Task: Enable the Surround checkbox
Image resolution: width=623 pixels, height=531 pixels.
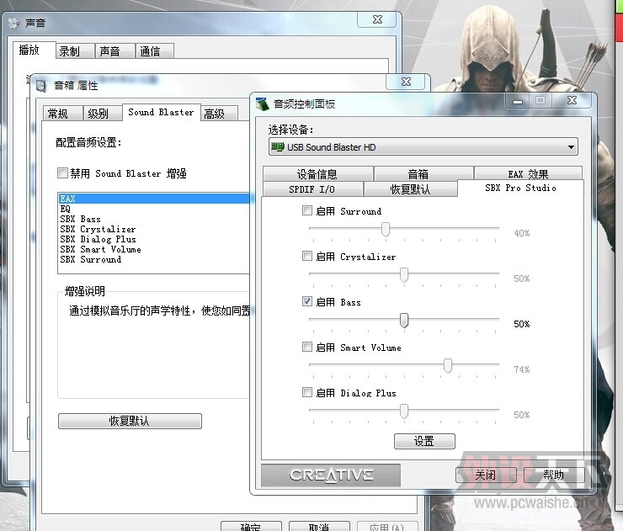Action: pos(307,211)
